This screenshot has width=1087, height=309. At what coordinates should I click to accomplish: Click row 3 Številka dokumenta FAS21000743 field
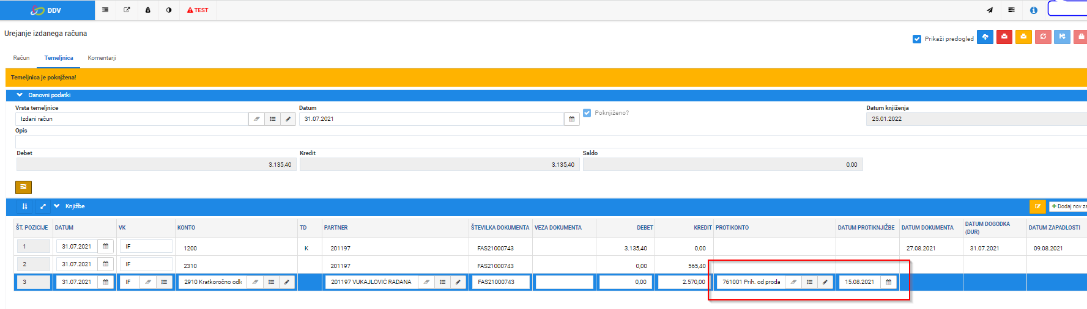[500, 282]
